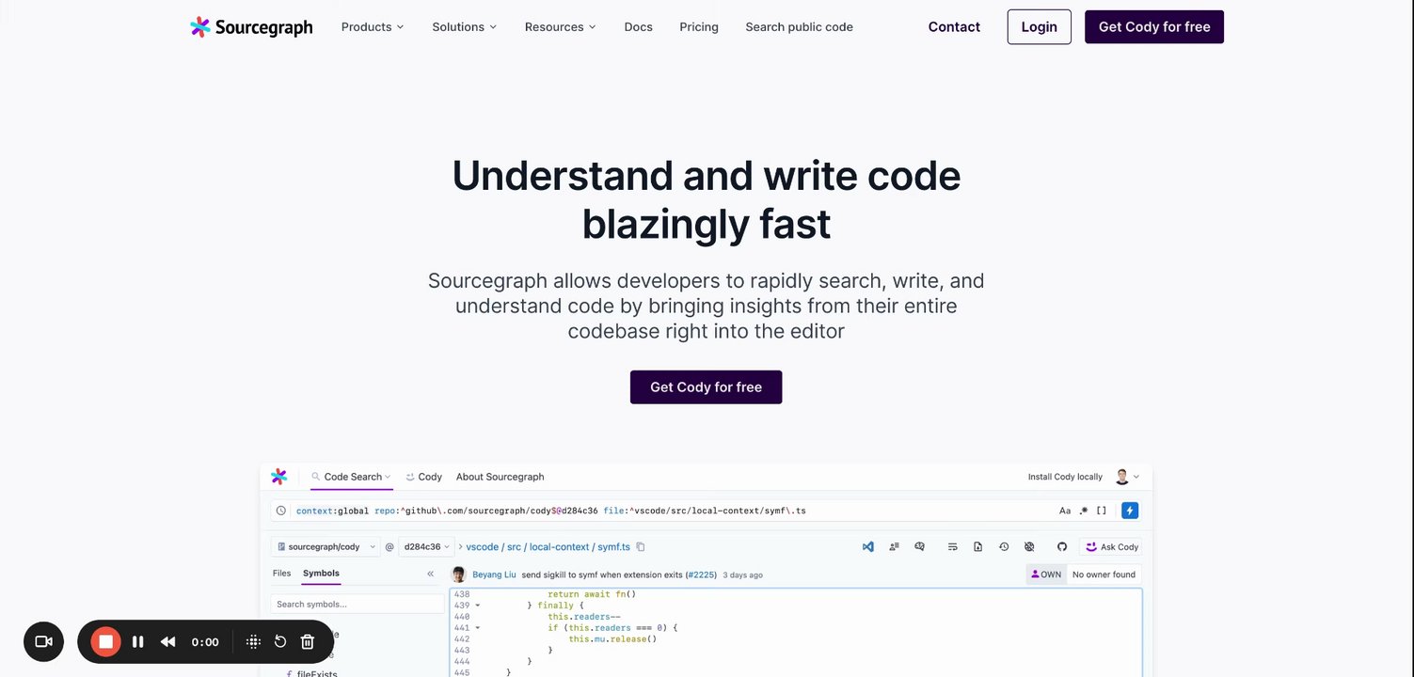1414x677 pixels.
Task: Click header Get Cody for free button
Action: 1154,27
